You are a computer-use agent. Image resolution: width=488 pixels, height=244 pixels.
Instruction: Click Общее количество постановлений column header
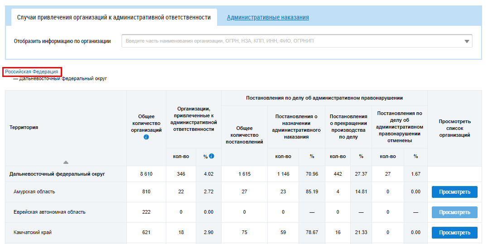(x=244, y=135)
